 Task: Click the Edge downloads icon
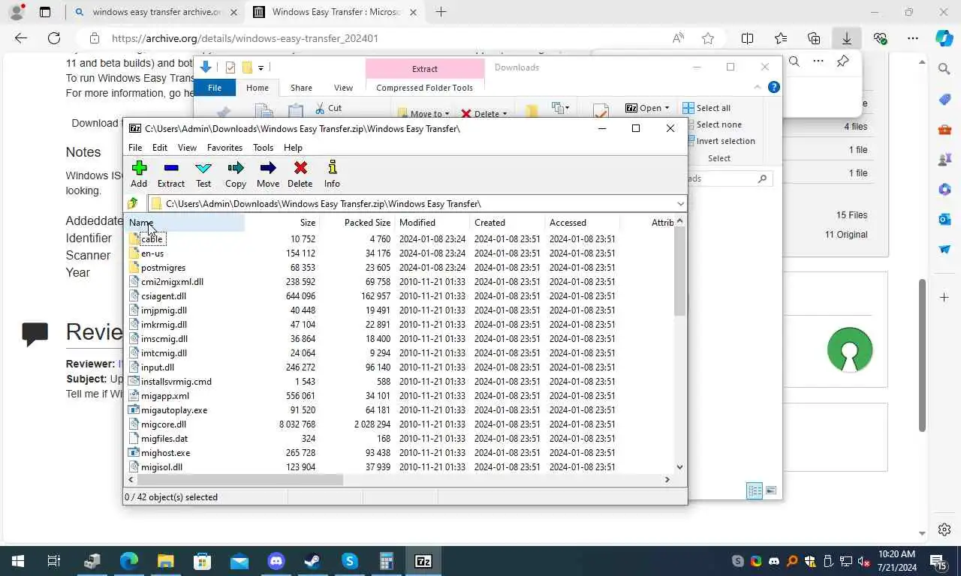[x=846, y=38]
